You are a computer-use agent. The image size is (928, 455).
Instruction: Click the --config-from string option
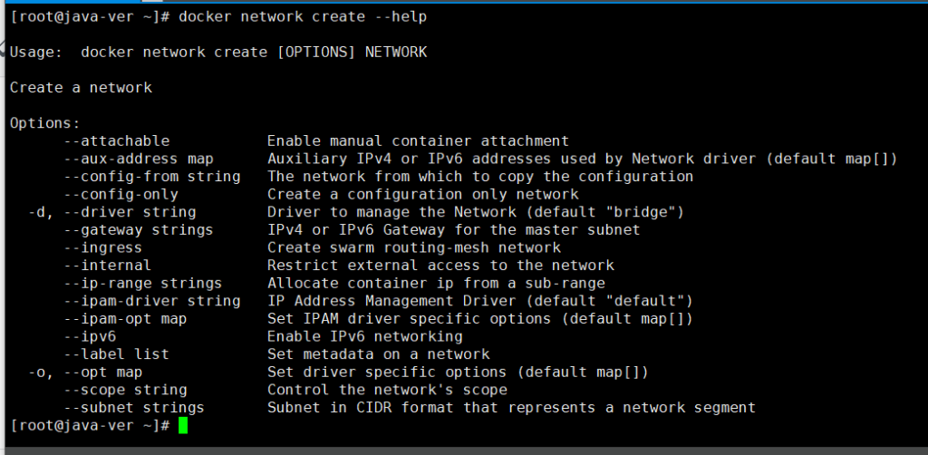[151, 177]
